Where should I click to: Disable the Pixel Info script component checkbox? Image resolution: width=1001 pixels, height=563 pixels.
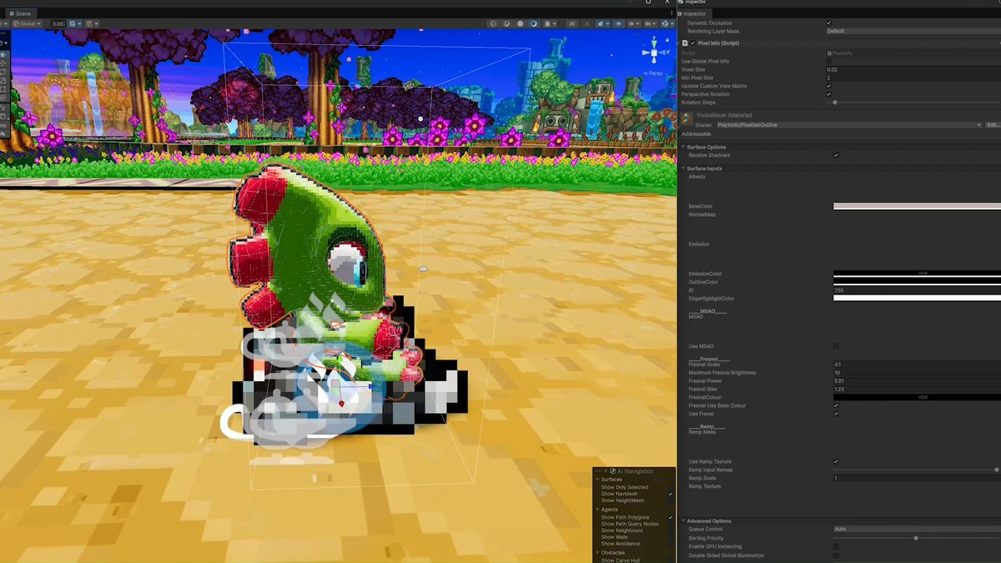tap(693, 43)
